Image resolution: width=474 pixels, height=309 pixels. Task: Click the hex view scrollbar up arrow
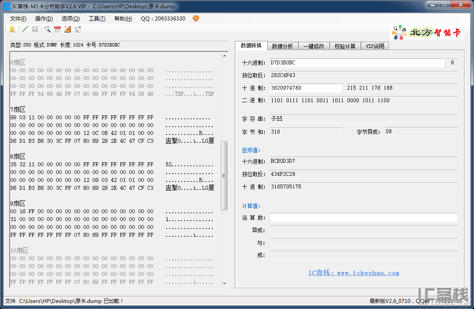click(224, 56)
